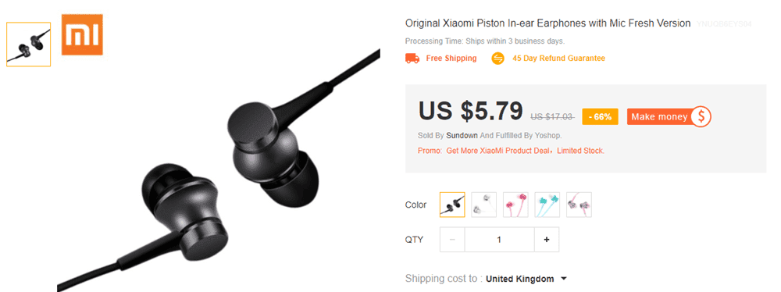Choose the pink earphone color swatch

tap(515, 205)
